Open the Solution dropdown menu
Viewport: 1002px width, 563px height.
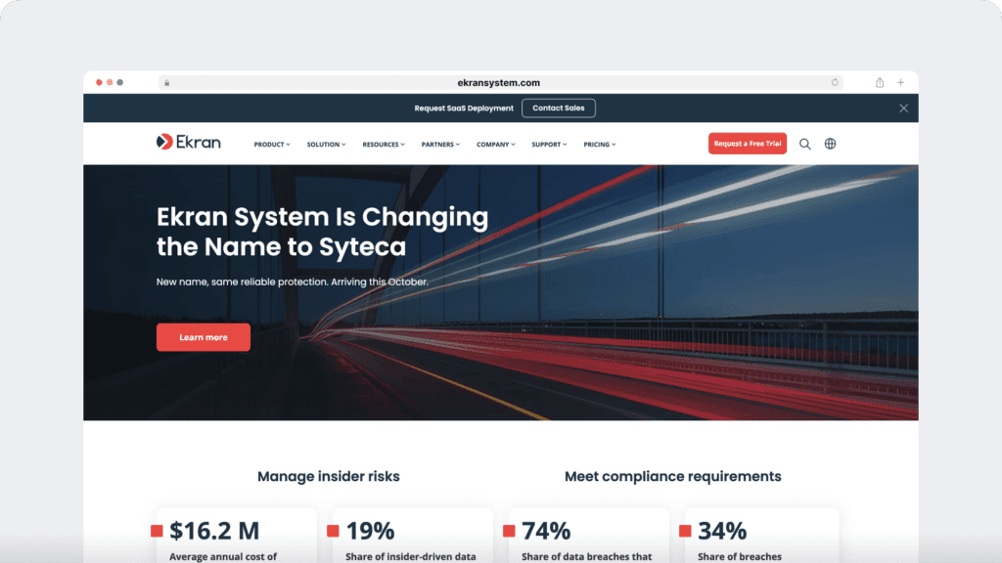(x=326, y=144)
